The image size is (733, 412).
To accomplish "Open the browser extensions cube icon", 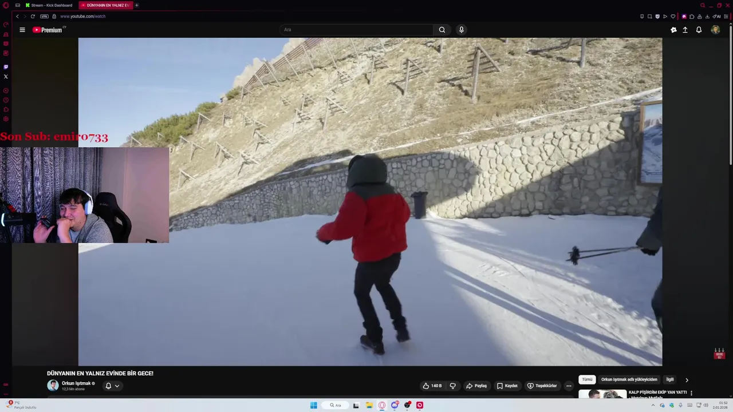I will (x=691, y=16).
